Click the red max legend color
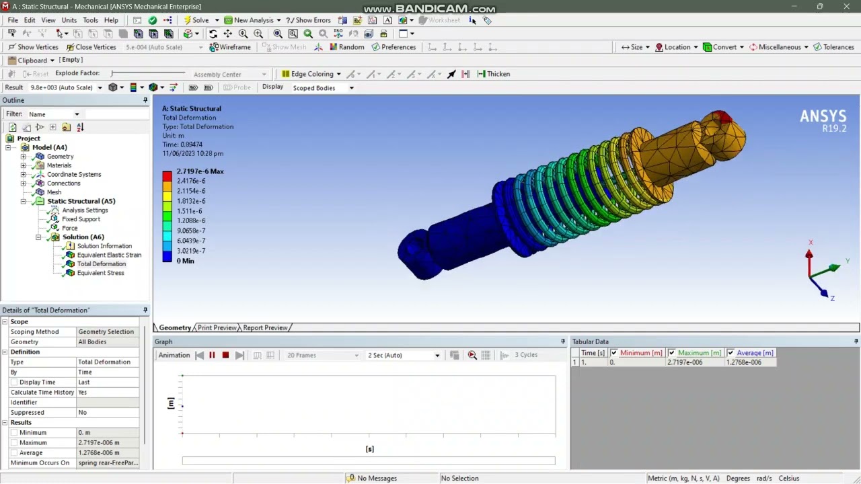 click(167, 176)
